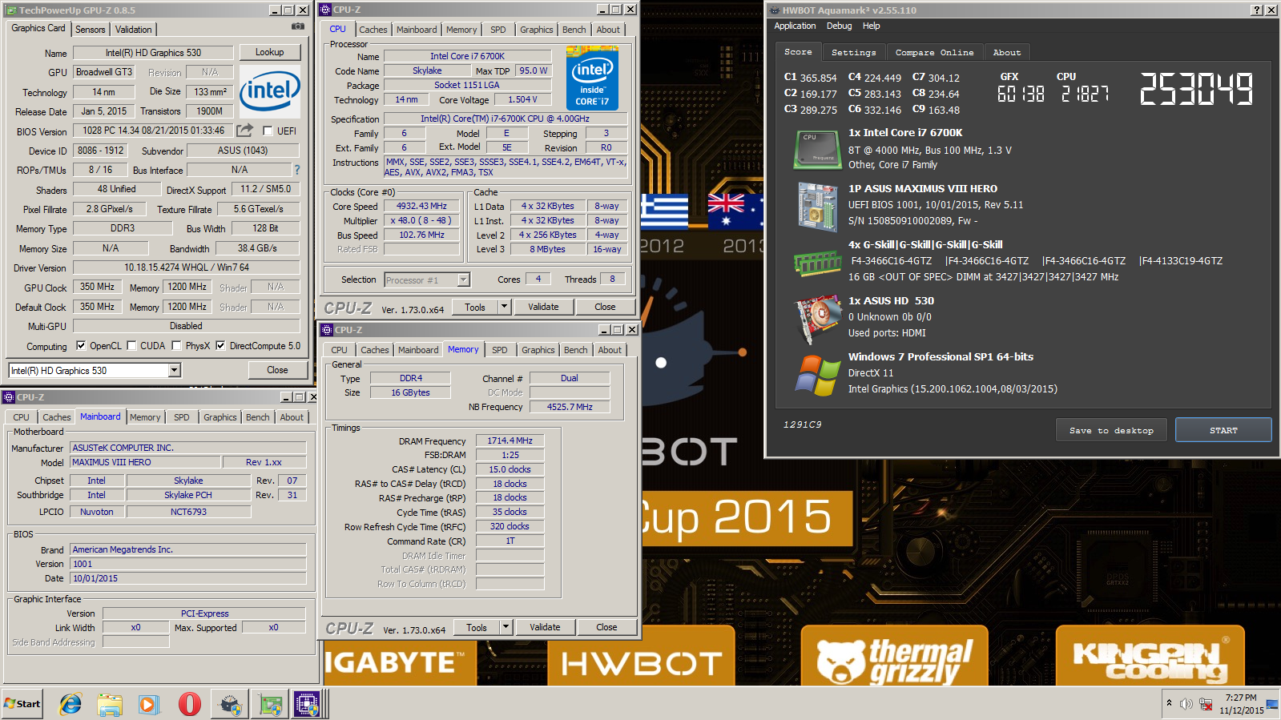This screenshot has width=1281, height=720.
Task: Toggle the CUDA checkbox
Action: pos(131,346)
